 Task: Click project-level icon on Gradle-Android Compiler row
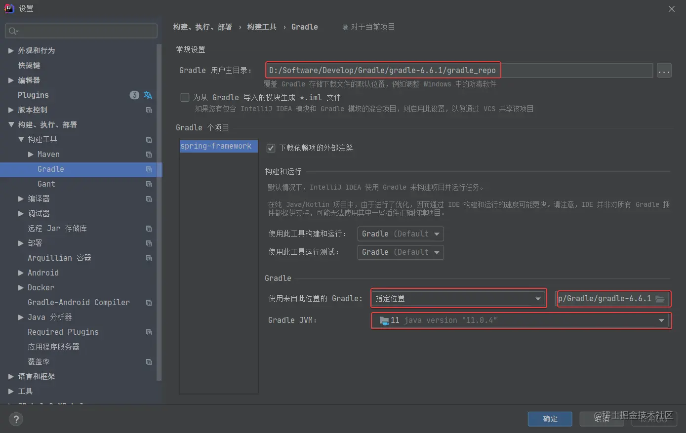149,303
